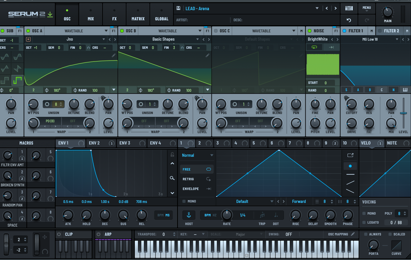Select the sine wave shape in SUB
The height and width of the screenshot is (260, 411).
tap(5, 57)
